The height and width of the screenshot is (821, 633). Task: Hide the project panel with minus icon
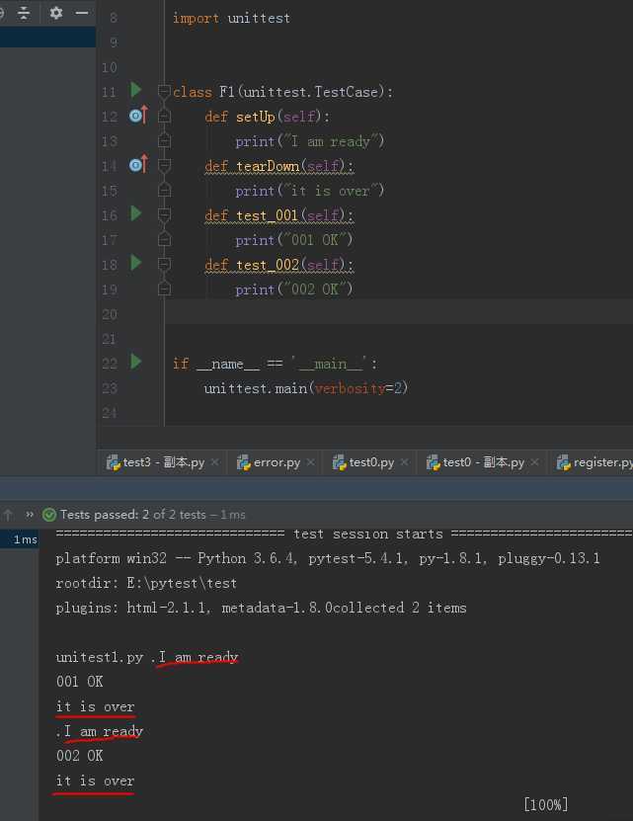(x=82, y=13)
